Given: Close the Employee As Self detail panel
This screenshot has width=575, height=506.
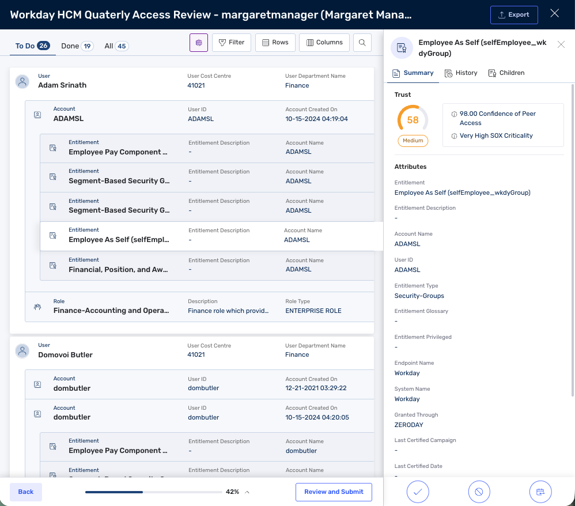Looking at the screenshot, I should pyautogui.click(x=561, y=44).
